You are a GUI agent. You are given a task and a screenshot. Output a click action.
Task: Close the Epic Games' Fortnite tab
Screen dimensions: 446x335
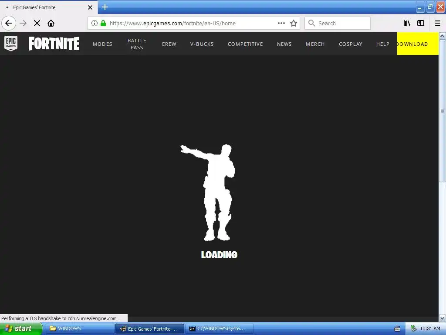click(x=90, y=7)
